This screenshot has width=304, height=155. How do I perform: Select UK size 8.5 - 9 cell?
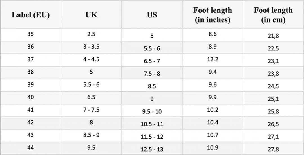point(91,136)
